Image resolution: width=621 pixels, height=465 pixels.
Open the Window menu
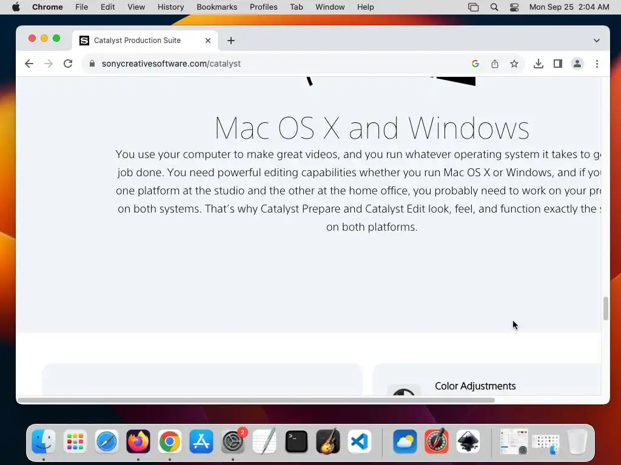click(x=330, y=7)
